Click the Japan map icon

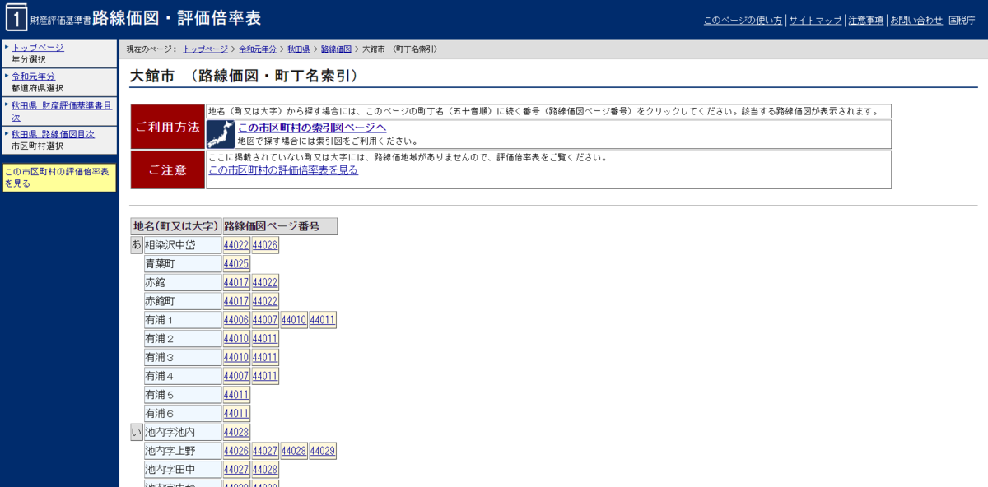click(221, 133)
